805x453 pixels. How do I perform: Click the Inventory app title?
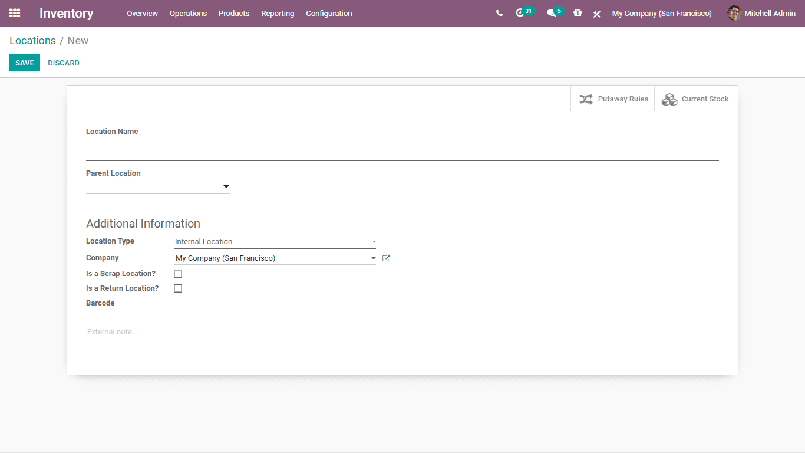[x=66, y=13]
